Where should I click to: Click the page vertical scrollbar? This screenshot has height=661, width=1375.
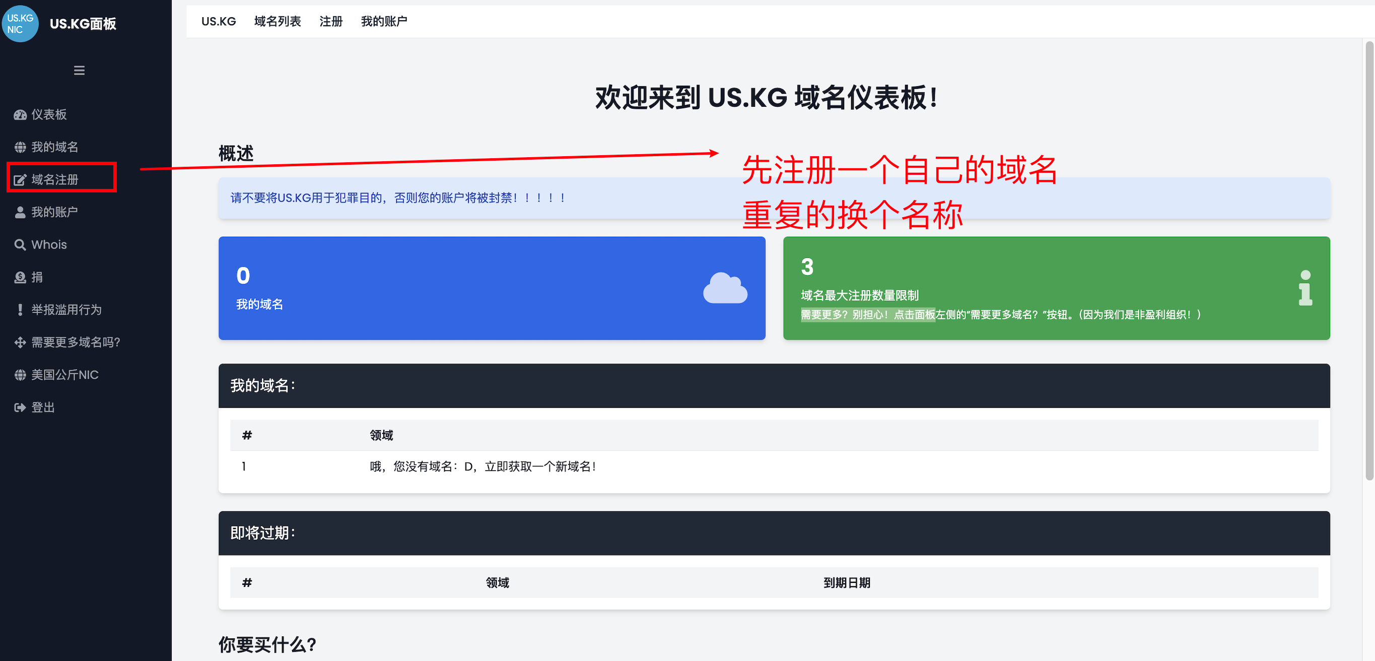[x=1369, y=261]
